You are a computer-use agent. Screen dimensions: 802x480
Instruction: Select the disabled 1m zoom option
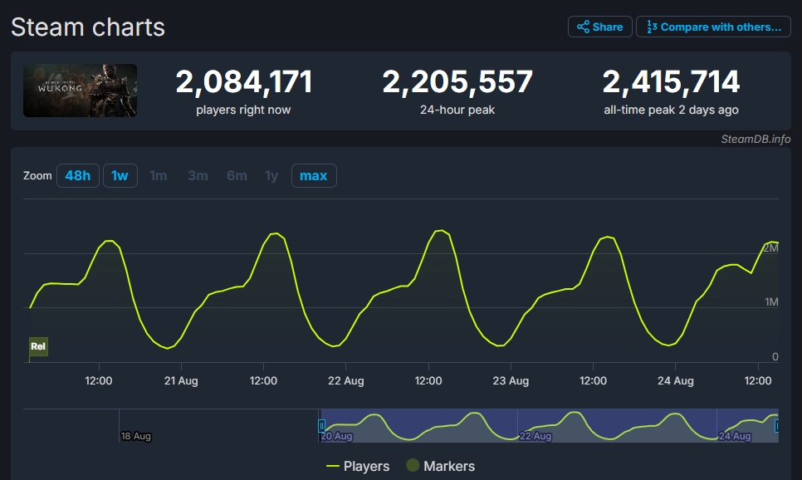click(x=158, y=175)
